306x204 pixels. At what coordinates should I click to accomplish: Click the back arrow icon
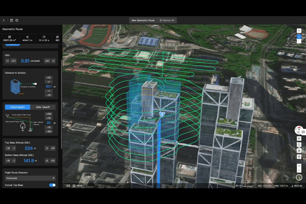pyautogui.click(x=4, y=20)
